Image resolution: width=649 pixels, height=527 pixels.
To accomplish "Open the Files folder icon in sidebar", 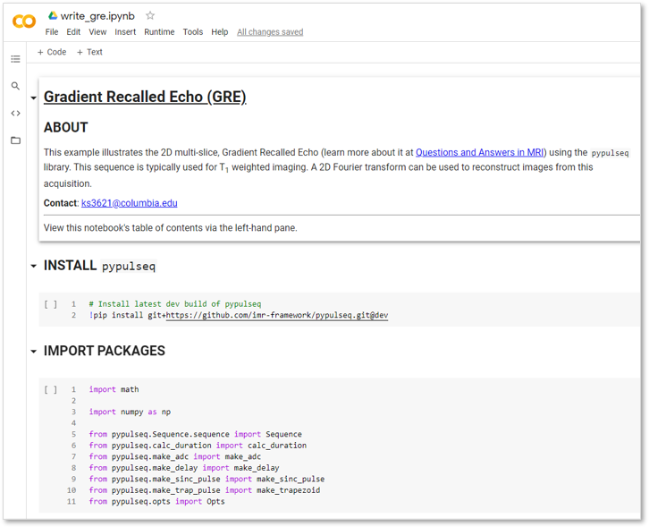I will pyautogui.click(x=15, y=140).
